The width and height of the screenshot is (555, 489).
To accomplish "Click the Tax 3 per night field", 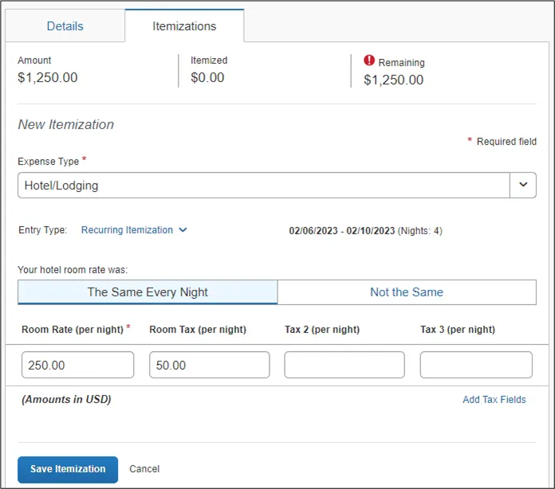I will (x=476, y=365).
